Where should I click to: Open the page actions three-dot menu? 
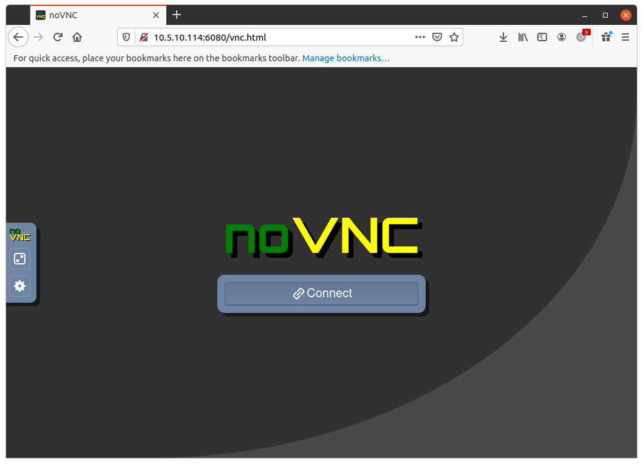point(420,37)
